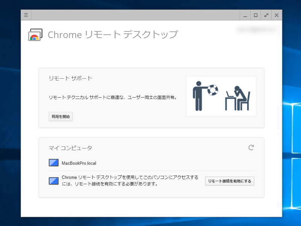Click リモート接続を有効にする button

point(230,181)
